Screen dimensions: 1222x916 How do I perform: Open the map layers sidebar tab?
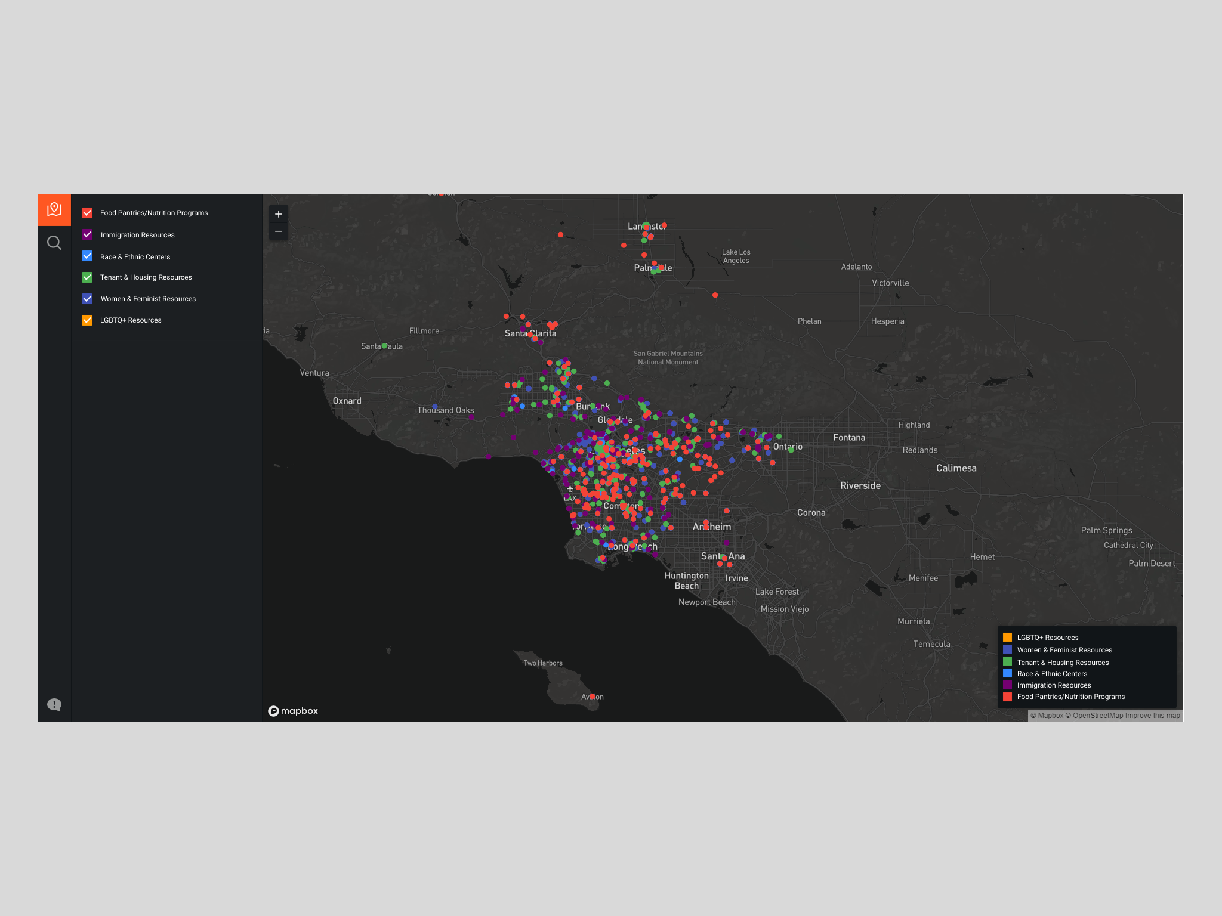54,209
